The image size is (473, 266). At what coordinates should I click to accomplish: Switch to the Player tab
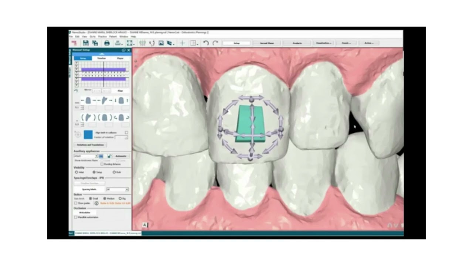point(120,58)
